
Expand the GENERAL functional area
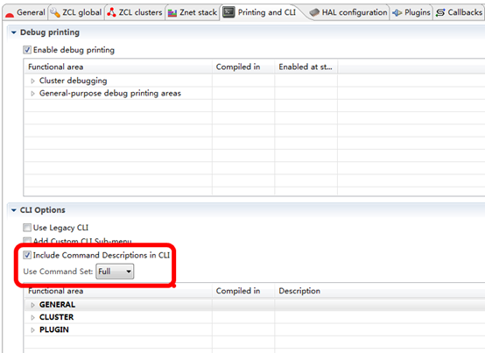coord(32,305)
